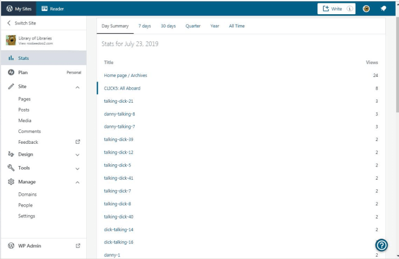Screen dimensions: 399x259
Task: Open talking-dick-12 post link
Action: point(119,152)
